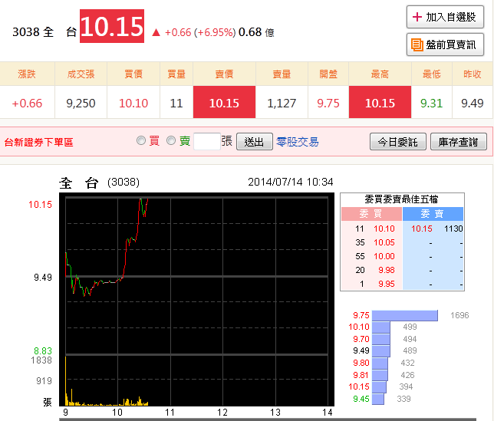Click the 1,127 sell volume cell

point(282,103)
